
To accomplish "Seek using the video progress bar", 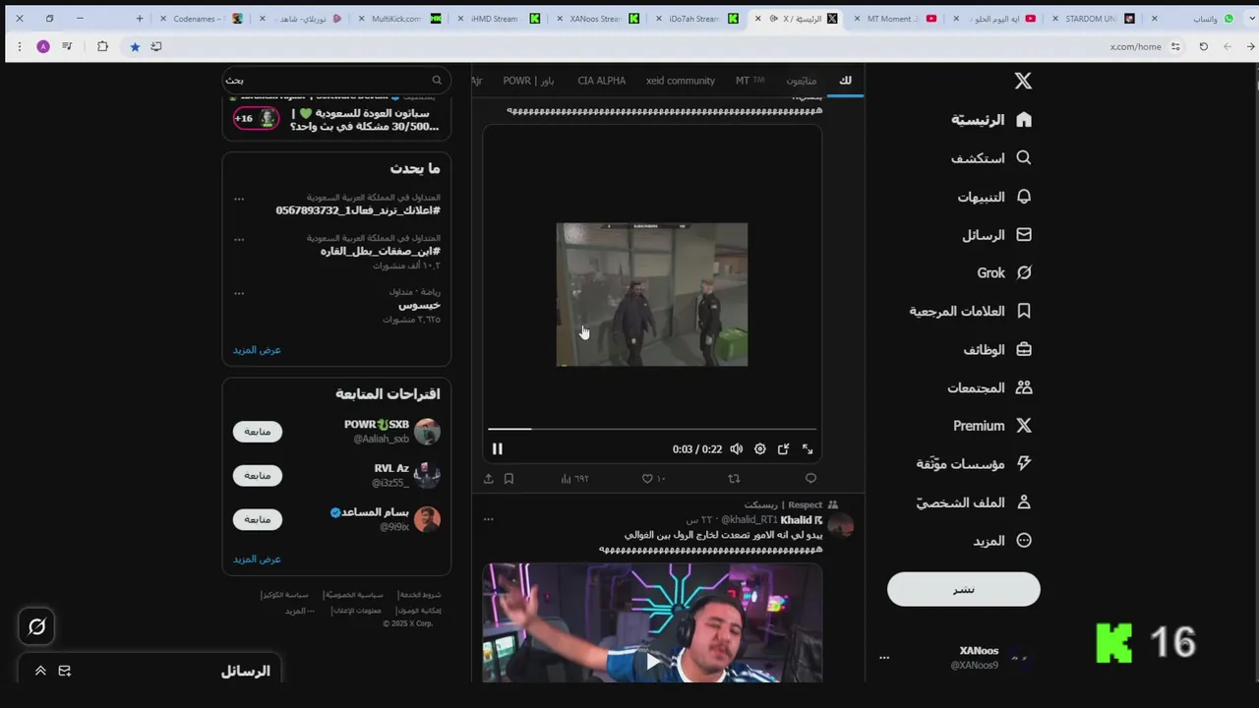I will click(x=651, y=429).
